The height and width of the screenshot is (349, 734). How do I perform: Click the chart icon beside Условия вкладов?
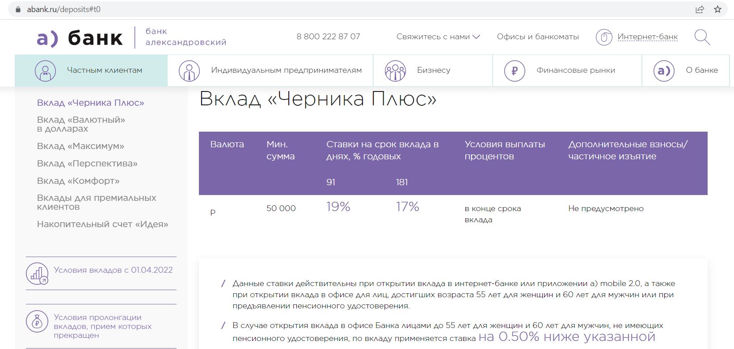point(37,274)
